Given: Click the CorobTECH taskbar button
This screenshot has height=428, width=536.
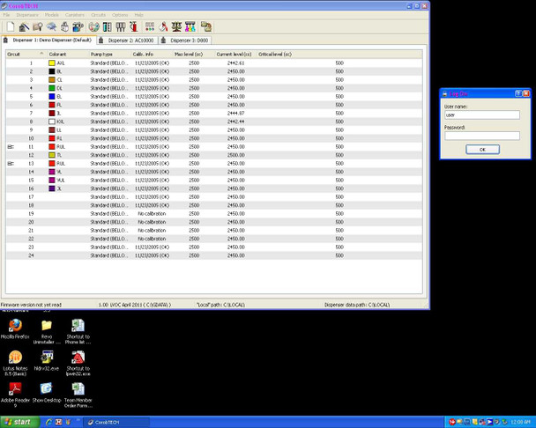Looking at the screenshot, I should point(116,422).
